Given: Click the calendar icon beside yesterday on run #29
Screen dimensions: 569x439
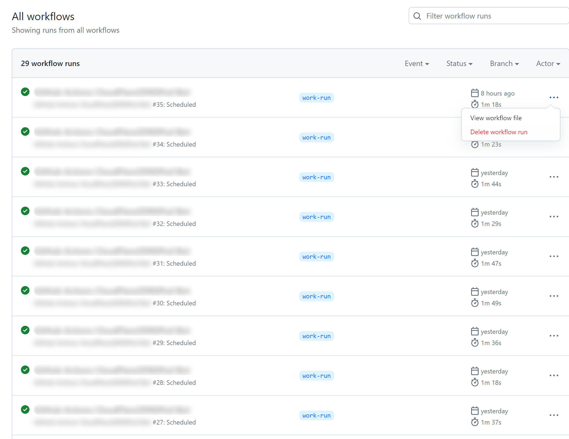Looking at the screenshot, I should click(x=475, y=331).
